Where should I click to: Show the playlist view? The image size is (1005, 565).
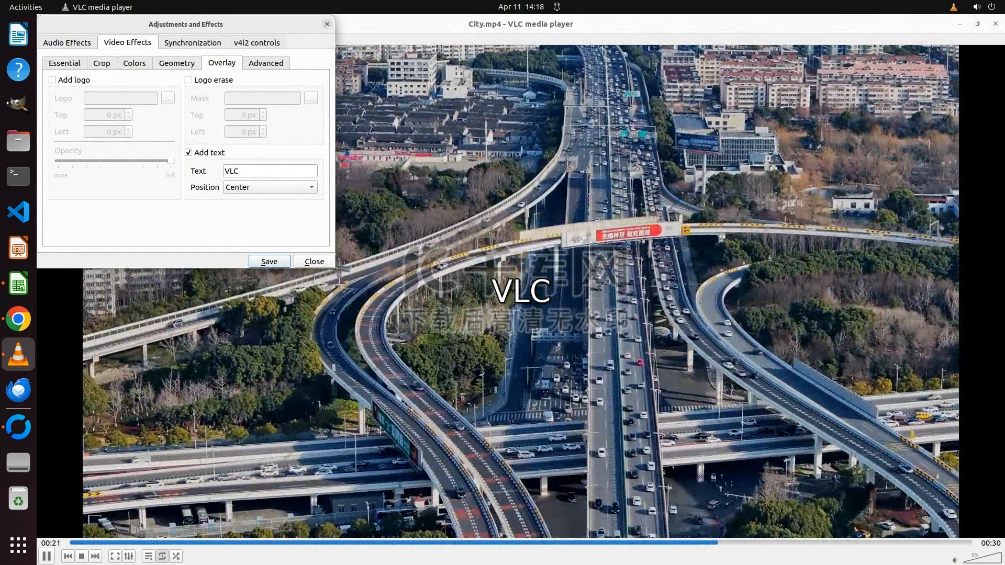149,556
